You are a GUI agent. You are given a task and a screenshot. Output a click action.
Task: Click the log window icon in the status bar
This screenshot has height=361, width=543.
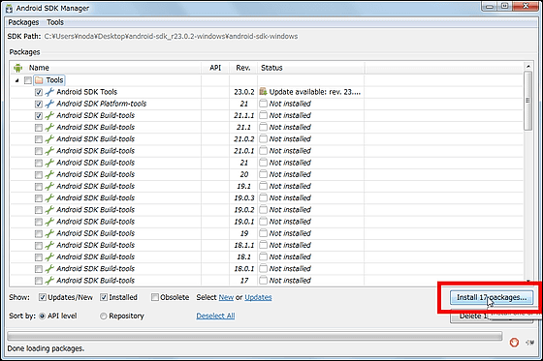click(529, 343)
